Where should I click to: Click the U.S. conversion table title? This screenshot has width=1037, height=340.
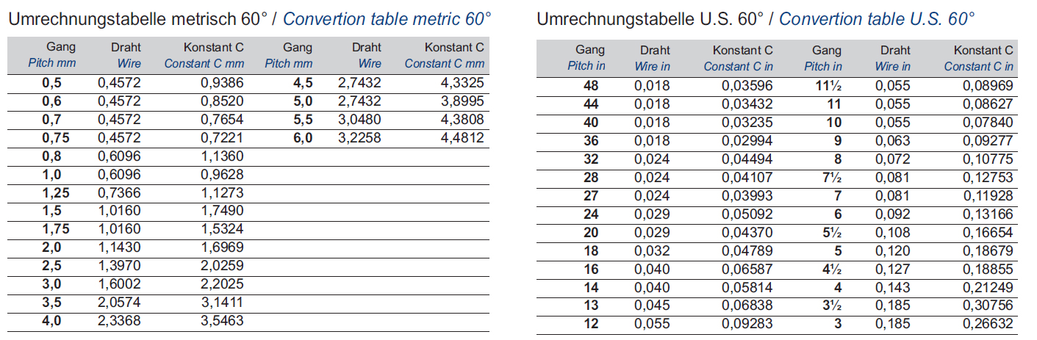[x=756, y=19]
